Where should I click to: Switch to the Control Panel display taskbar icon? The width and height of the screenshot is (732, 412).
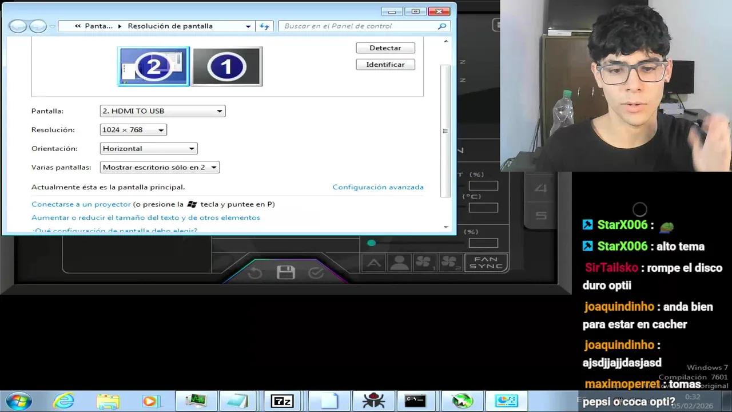pyautogui.click(x=507, y=401)
